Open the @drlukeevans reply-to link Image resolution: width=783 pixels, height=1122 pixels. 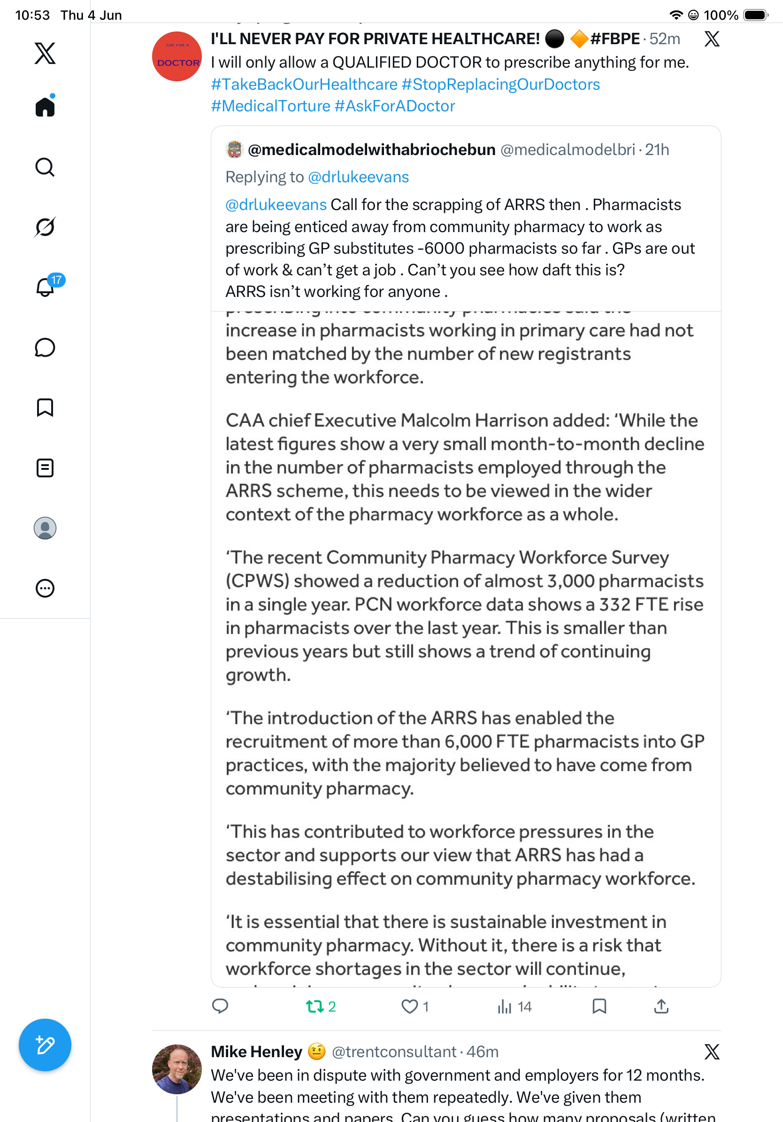tap(358, 177)
